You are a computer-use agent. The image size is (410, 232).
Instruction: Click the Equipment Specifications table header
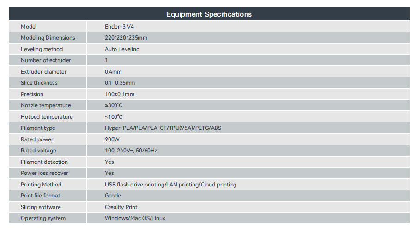pos(209,14)
